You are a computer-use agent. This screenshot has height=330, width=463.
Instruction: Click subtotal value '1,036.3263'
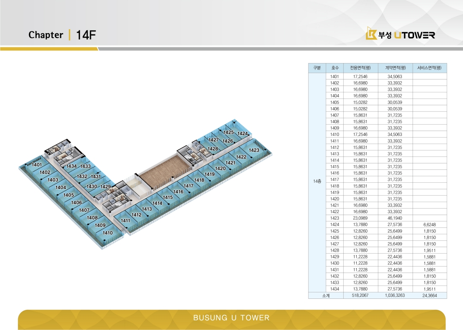[395, 296]
